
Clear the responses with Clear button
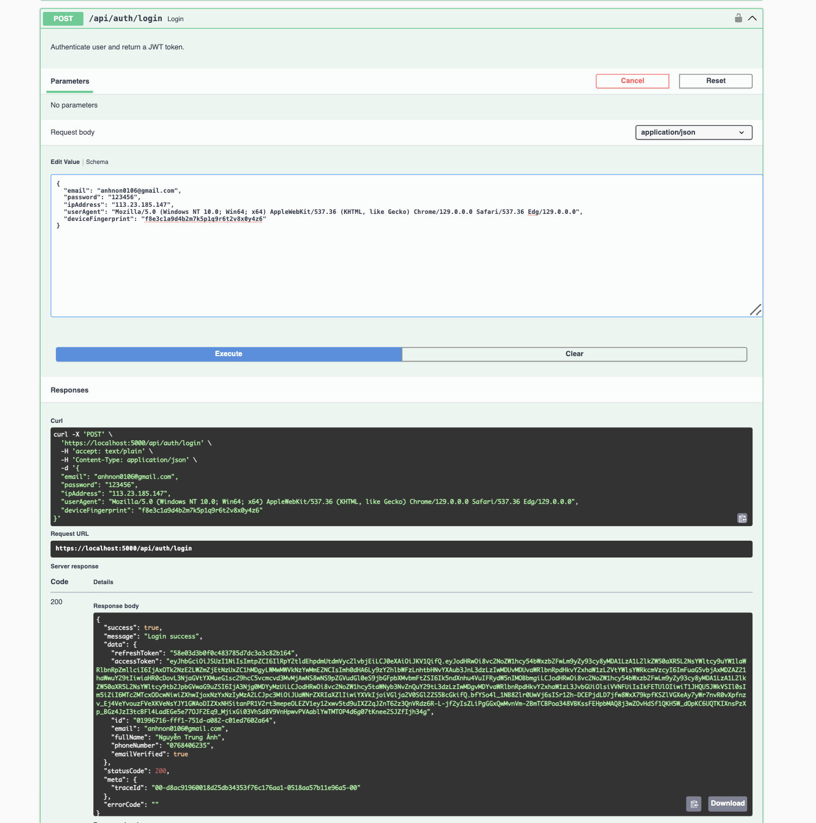point(574,354)
